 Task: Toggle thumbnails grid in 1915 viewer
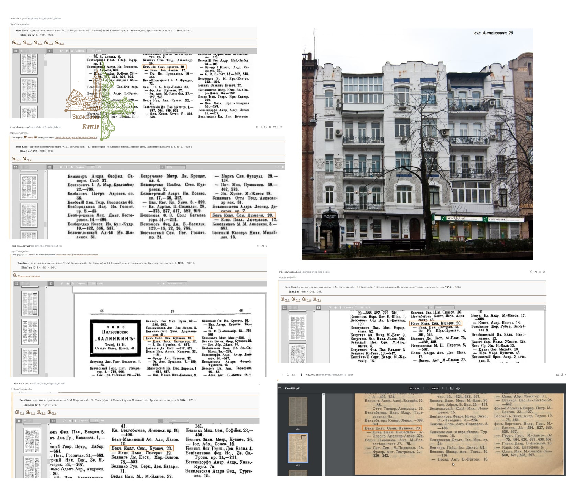[284, 307]
